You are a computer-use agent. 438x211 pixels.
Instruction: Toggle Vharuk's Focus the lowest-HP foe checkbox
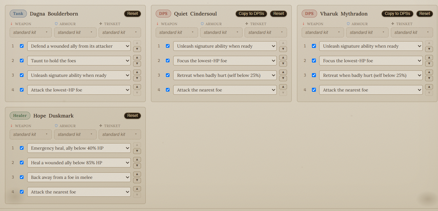[x=314, y=60]
